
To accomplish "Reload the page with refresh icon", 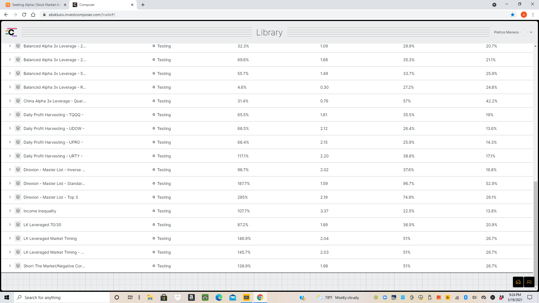I will click(24, 15).
